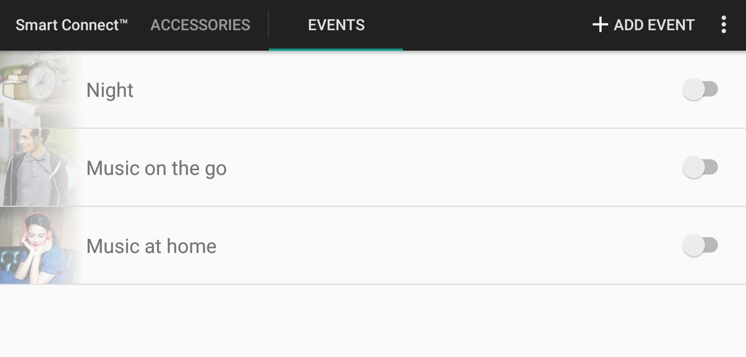Click the Smart Connect app title
Image resolution: width=746 pixels, height=357 pixels.
click(x=72, y=25)
